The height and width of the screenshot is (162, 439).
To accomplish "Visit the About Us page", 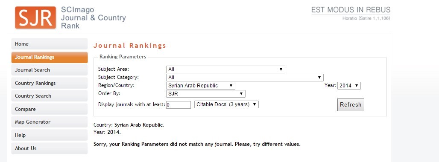I will [50, 148].
